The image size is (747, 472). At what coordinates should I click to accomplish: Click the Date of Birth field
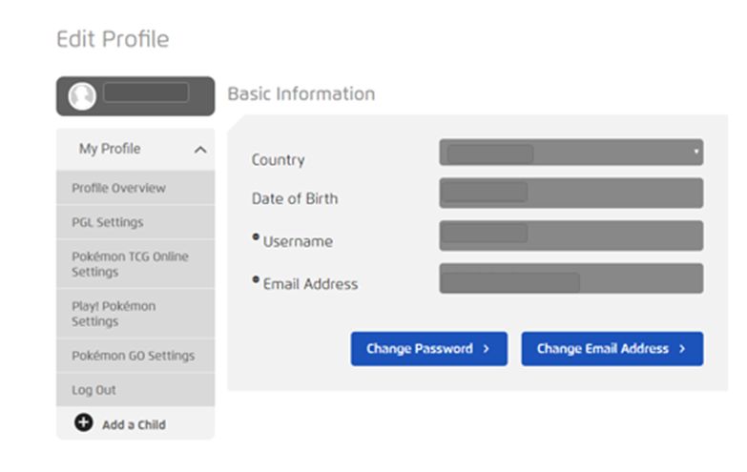click(571, 193)
